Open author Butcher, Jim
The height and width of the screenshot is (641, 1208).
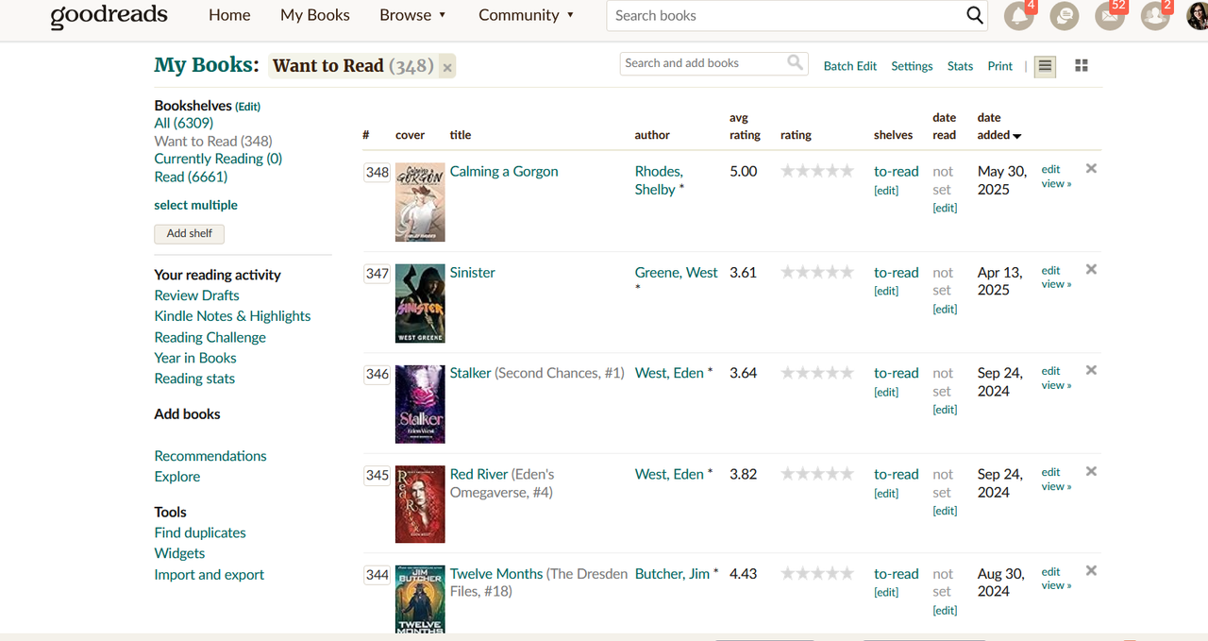(673, 573)
